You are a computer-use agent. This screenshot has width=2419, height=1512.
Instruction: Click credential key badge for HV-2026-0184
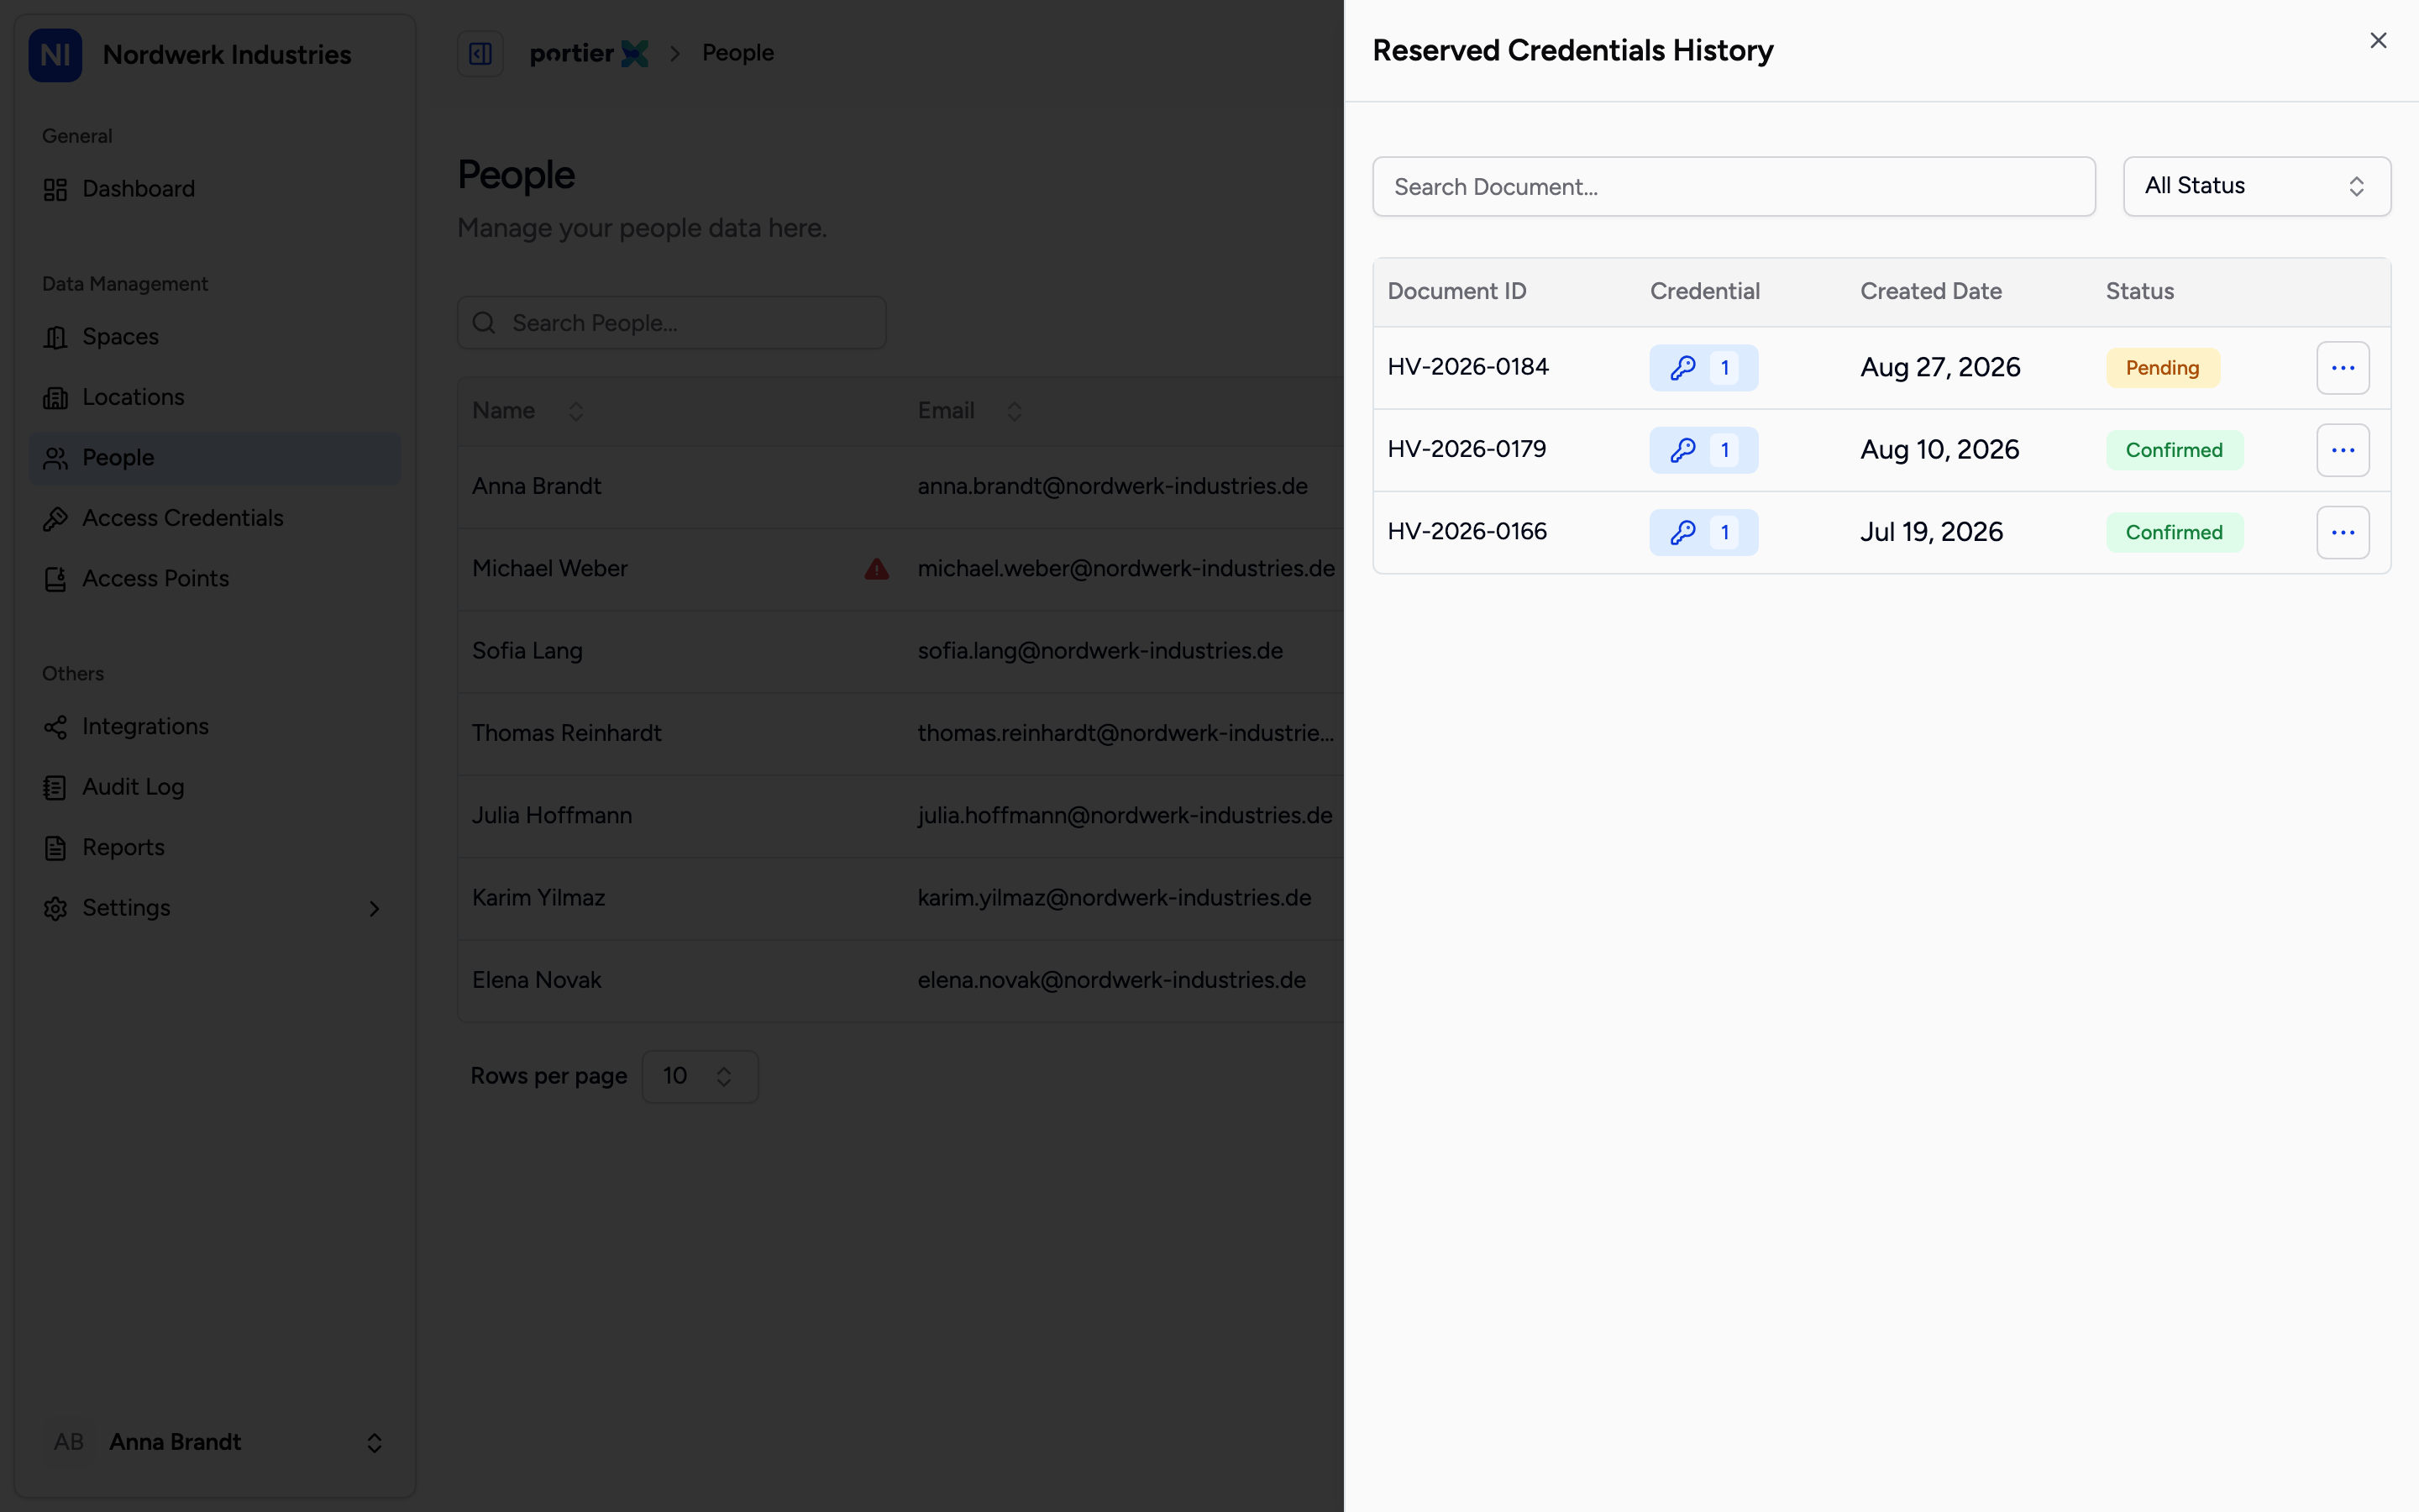[1703, 368]
